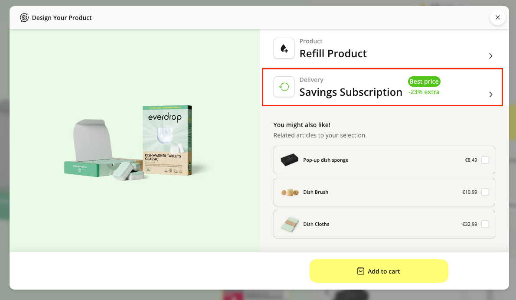The image size is (516, 300).
Task: Click the Pop-up dish sponge image
Action: click(x=290, y=160)
